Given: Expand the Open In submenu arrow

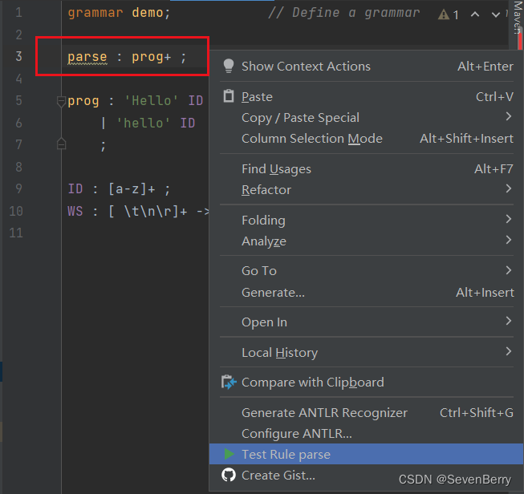Looking at the screenshot, I should (508, 321).
